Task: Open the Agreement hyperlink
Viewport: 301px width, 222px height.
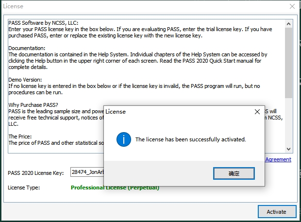Action: (278, 159)
